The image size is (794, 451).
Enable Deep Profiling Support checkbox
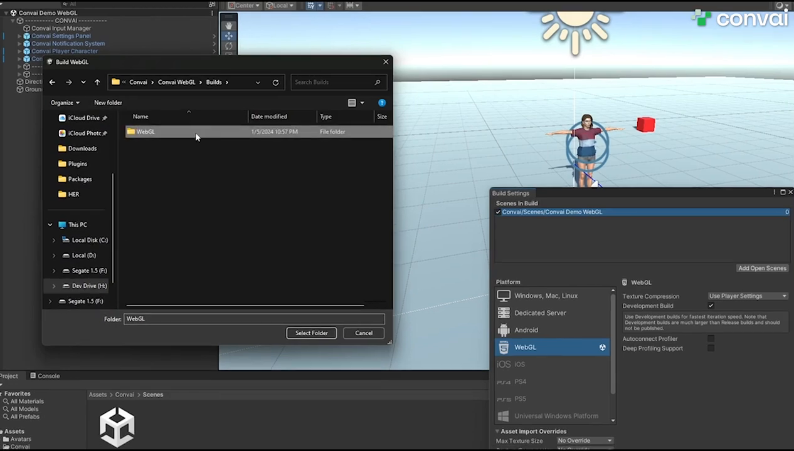point(711,348)
